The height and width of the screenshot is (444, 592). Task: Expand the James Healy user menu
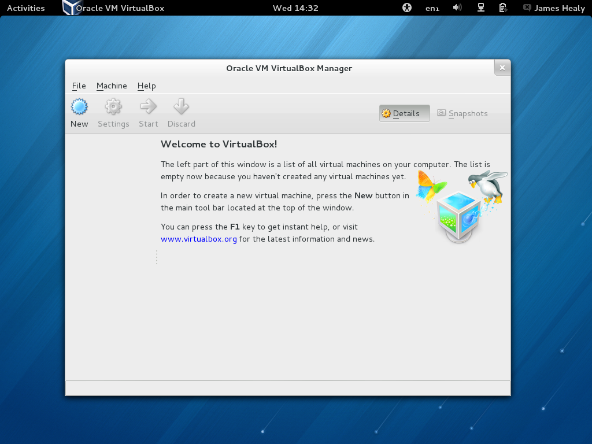[554, 8]
